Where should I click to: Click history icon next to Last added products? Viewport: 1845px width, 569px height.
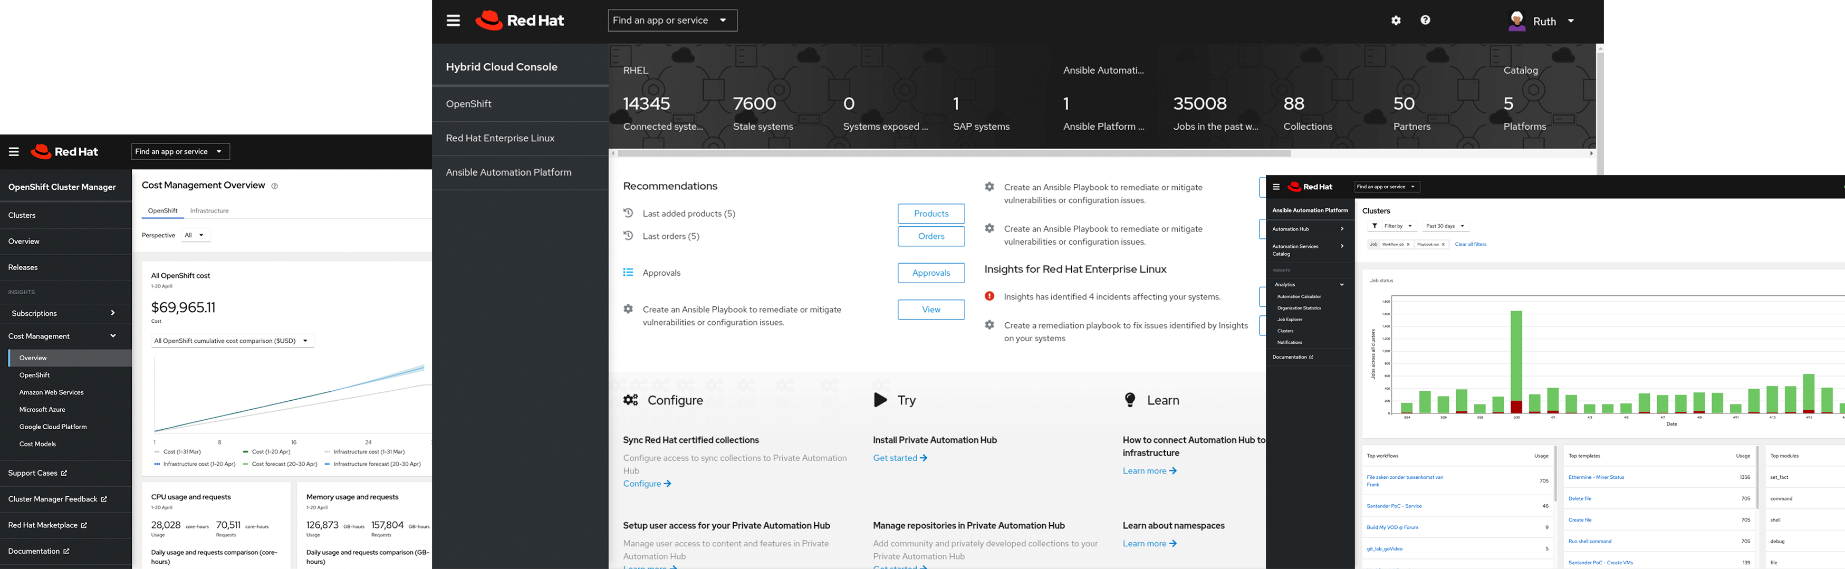coord(628,213)
